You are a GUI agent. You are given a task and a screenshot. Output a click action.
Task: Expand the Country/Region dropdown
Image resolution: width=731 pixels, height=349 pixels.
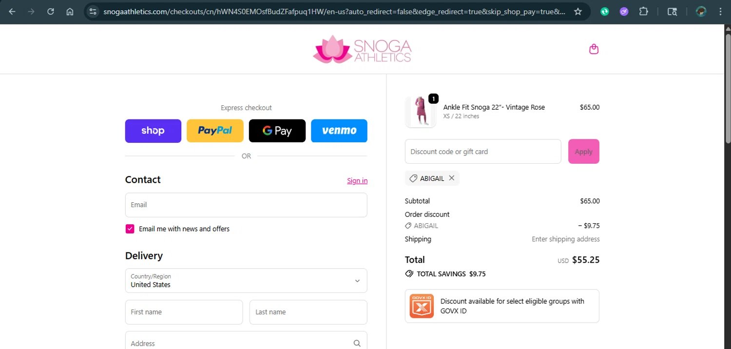(x=246, y=281)
